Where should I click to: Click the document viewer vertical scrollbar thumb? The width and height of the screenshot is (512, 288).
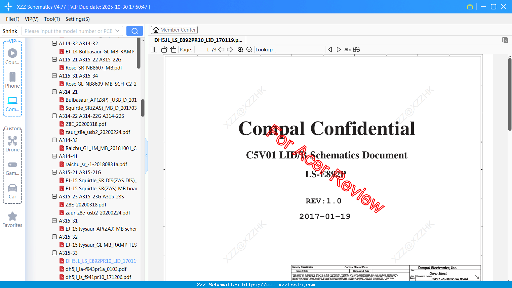tap(510, 94)
